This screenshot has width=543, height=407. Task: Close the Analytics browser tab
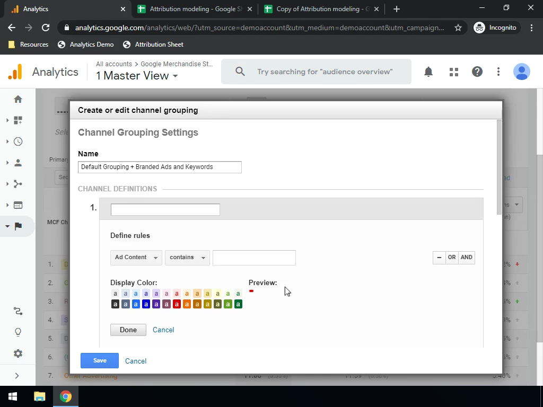coord(123,9)
